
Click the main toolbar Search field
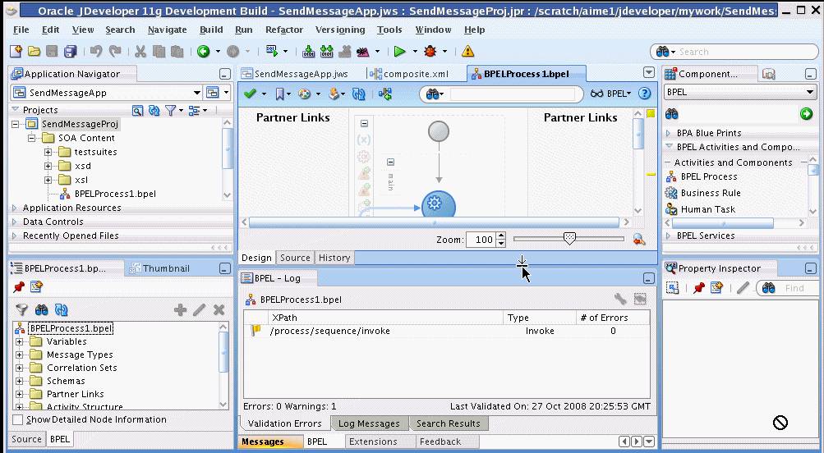pos(745,52)
